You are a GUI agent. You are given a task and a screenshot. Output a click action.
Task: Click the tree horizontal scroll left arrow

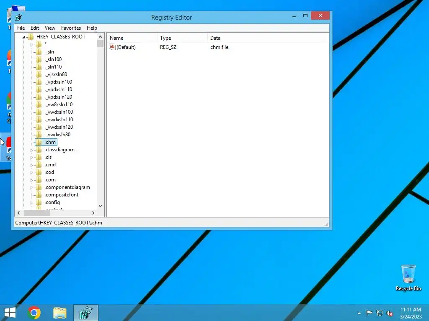click(x=18, y=213)
